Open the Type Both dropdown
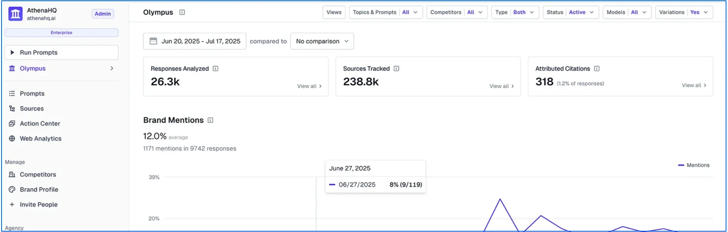This screenshot has height=232, width=728. pyautogui.click(x=515, y=12)
